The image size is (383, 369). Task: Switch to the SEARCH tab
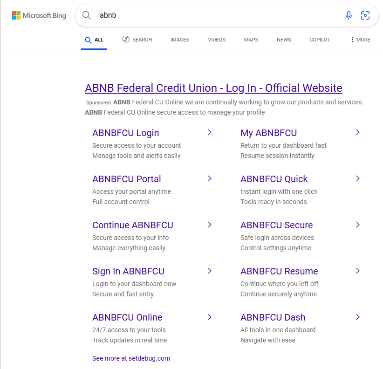[x=137, y=40]
